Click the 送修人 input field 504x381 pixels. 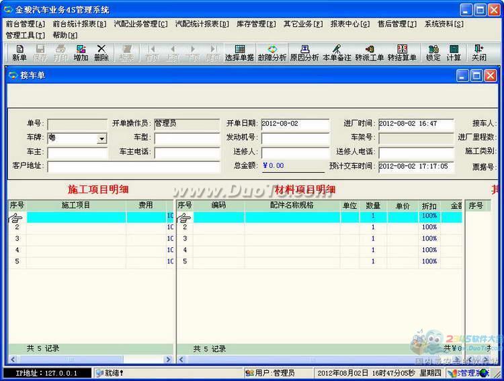tap(295, 153)
